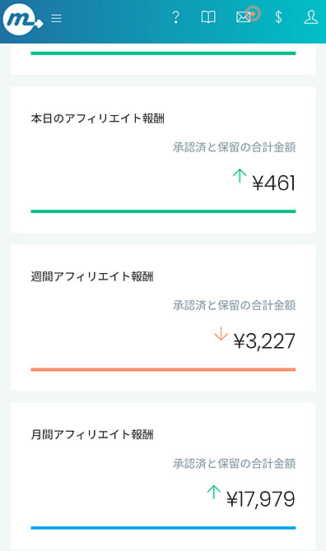Click the orange bar under weekly reward
The height and width of the screenshot is (551, 326).
coord(163,369)
